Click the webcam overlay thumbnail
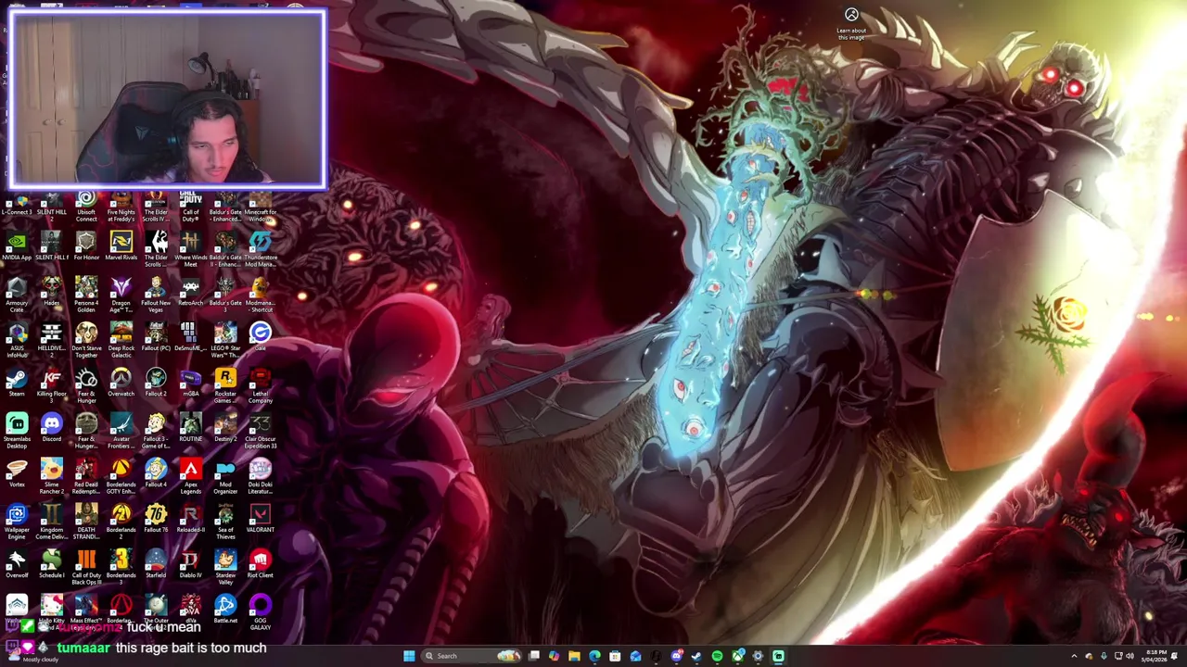Screen dimensions: 1187x667 click(167, 99)
